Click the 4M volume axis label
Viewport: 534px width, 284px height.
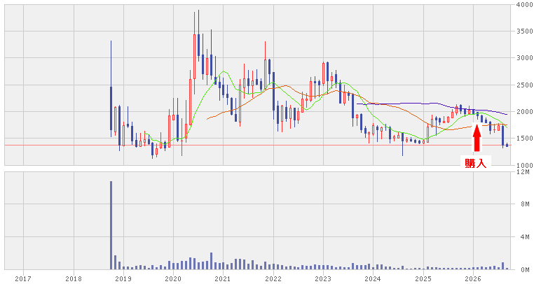coord(526,237)
